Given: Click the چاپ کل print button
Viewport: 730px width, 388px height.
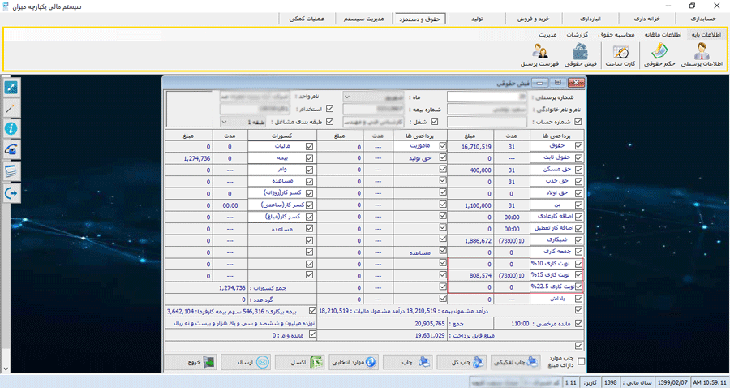Looking at the screenshot, I should (x=462, y=362).
